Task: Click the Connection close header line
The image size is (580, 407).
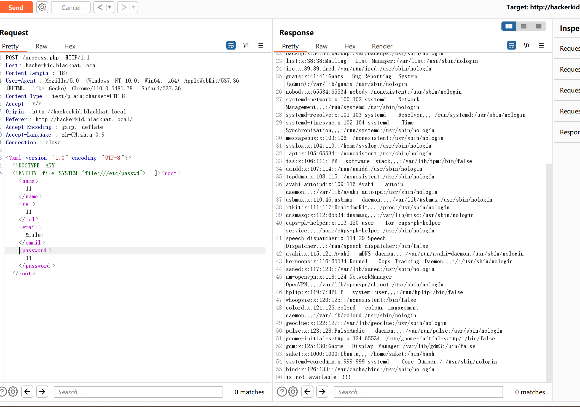Action: coord(33,142)
